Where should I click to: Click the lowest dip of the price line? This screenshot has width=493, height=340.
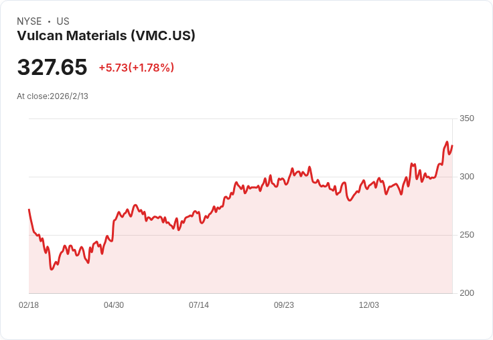(52, 269)
